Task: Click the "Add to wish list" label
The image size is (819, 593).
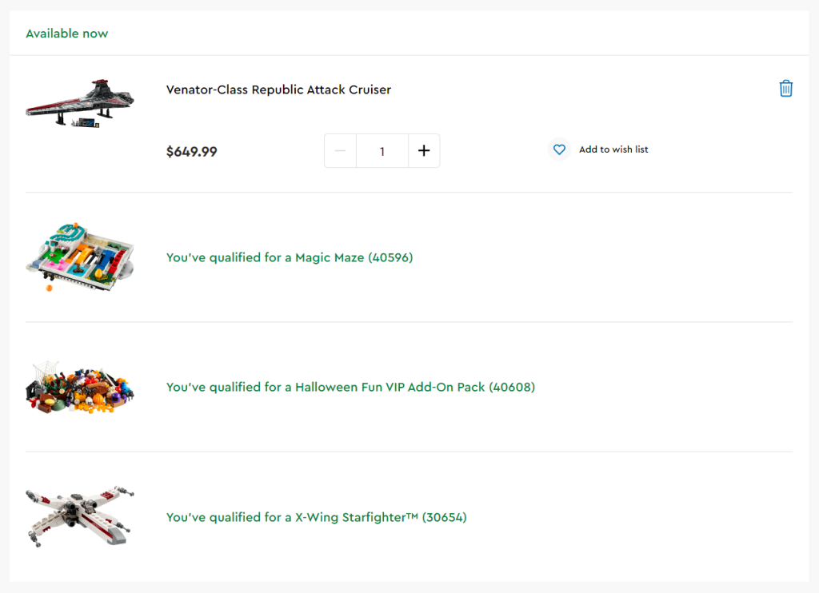Action: pos(613,149)
